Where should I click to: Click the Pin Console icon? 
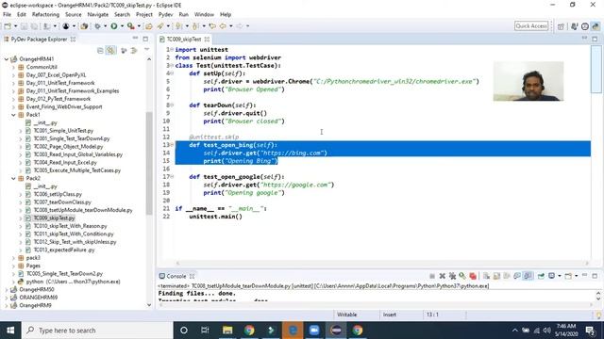(541, 276)
